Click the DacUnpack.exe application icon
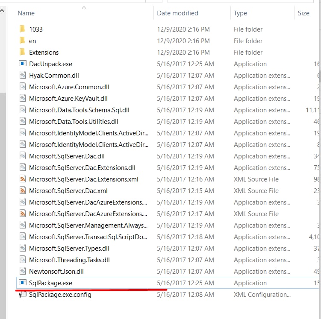Viewport: 321px width, 319px height. click(x=23, y=64)
